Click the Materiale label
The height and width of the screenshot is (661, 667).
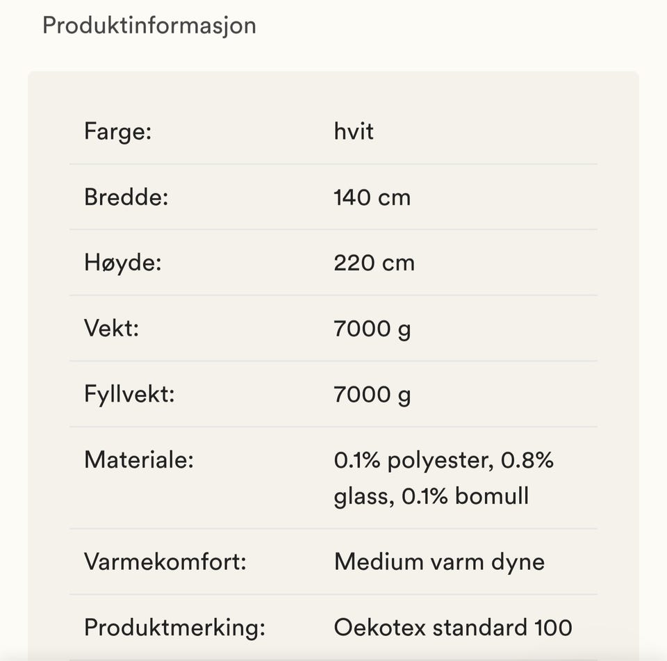tap(139, 459)
